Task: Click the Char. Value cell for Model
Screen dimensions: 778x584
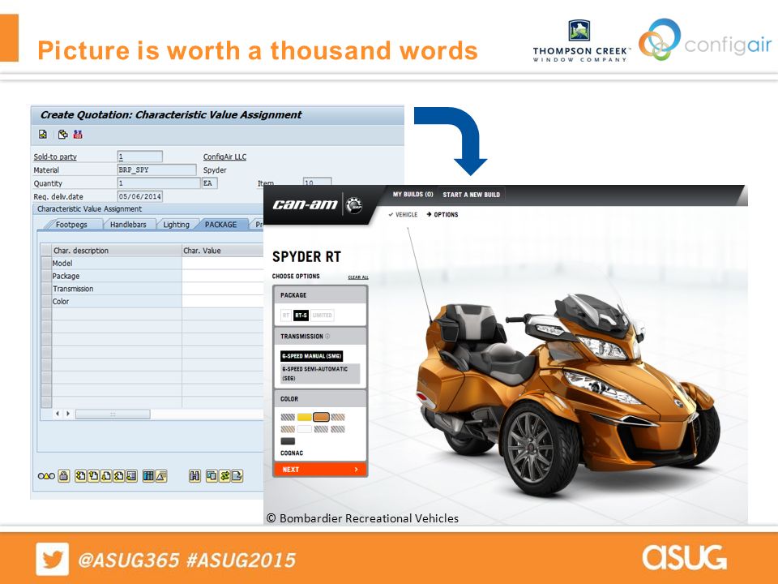Action: click(222, 263)
